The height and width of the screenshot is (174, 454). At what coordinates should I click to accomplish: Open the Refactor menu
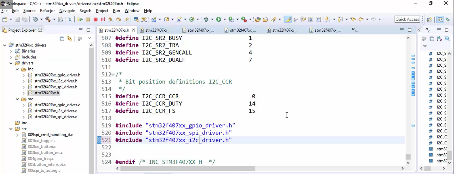[x=47, y=11]
